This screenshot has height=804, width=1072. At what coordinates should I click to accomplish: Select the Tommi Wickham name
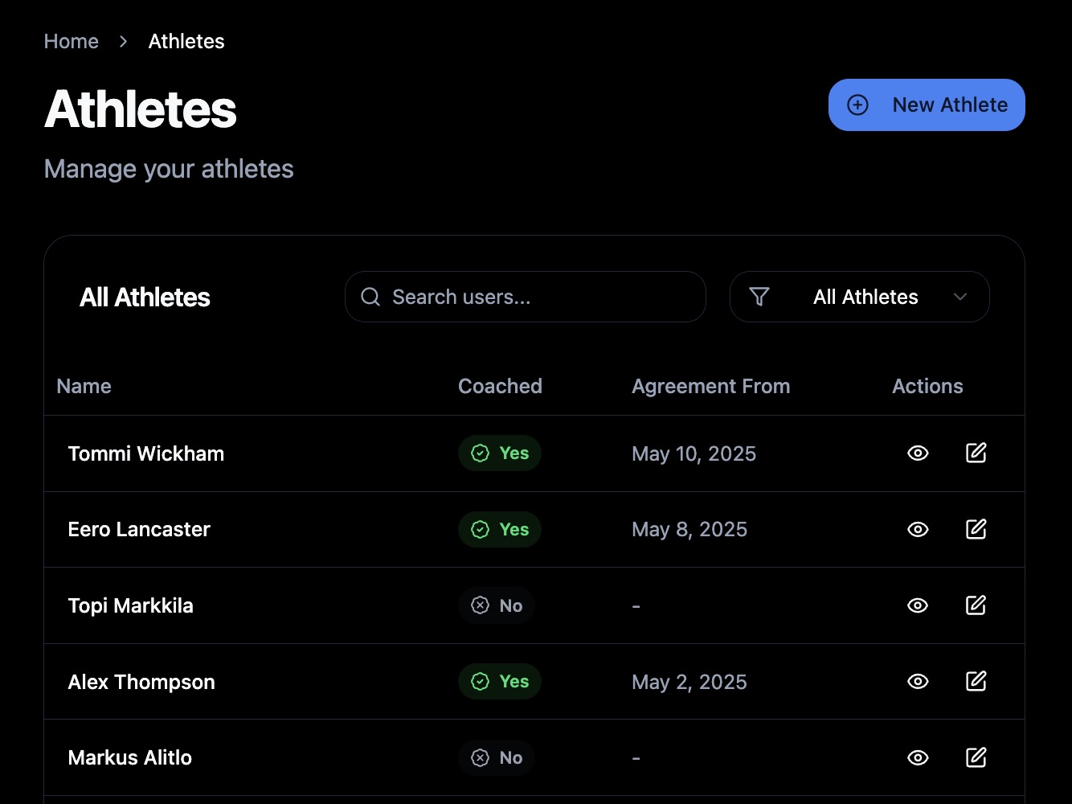[x=146, y=453]
